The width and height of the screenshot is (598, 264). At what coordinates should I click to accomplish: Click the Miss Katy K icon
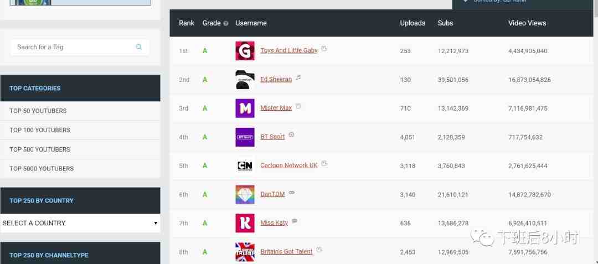(245, 223)
